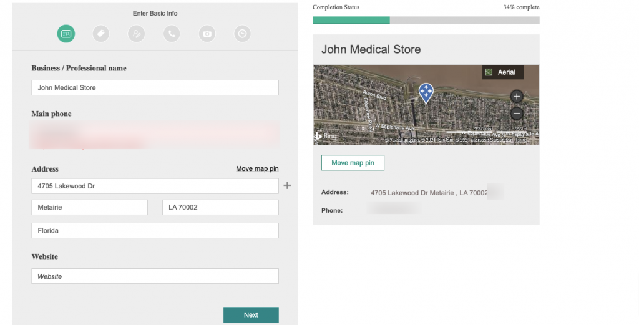Click the Move map pin button
The image size is (639, 325).
353,162
